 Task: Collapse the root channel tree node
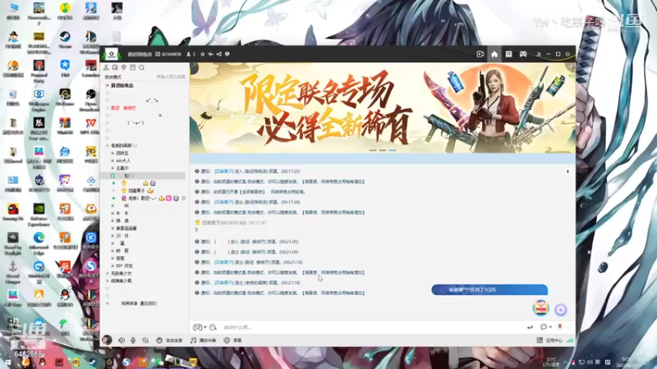tap(108, 85)
